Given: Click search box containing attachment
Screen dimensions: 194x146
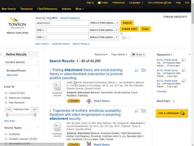Looking at the screenshot, I should pos(62,23).
